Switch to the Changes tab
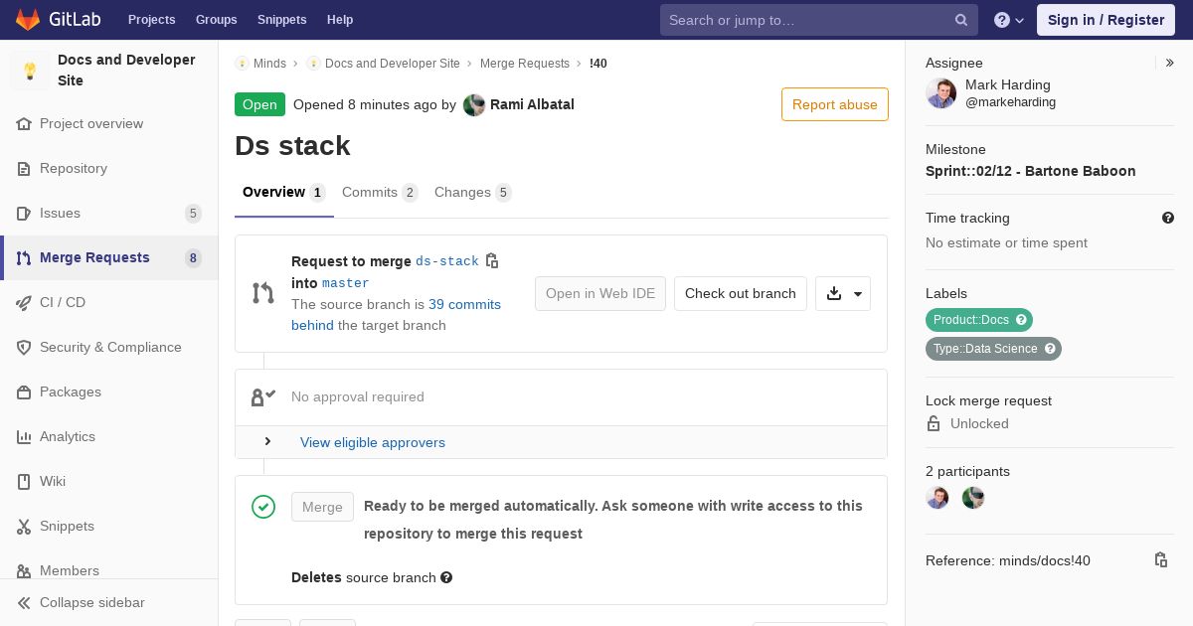Viewport: 1193px width, 626px height. pos(473,193)
